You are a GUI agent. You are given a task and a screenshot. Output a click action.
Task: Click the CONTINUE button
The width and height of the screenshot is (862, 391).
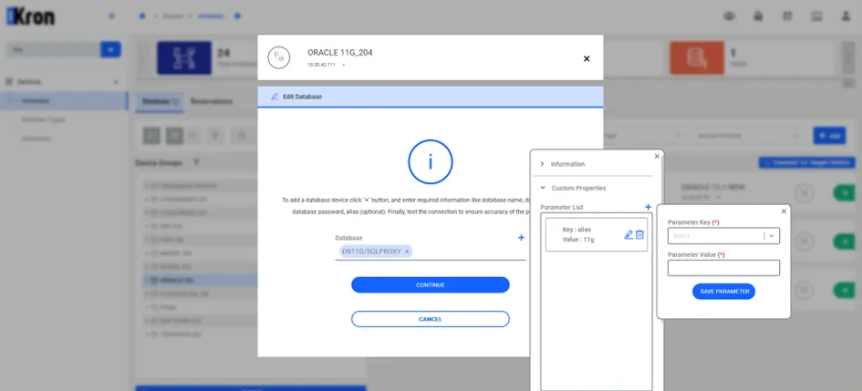[x=431, y=285]
